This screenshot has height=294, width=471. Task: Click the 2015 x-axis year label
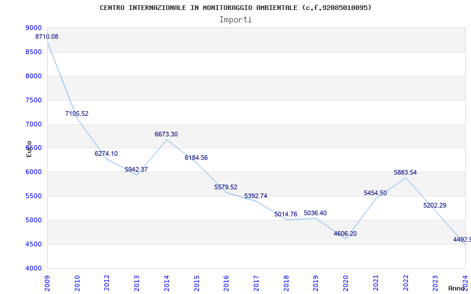pos(197,283)
